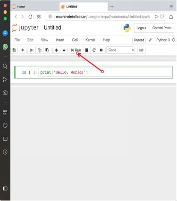Bookmark page with the address bar heart
This screenshot has width=177, height=201.
tap(162, 17)
